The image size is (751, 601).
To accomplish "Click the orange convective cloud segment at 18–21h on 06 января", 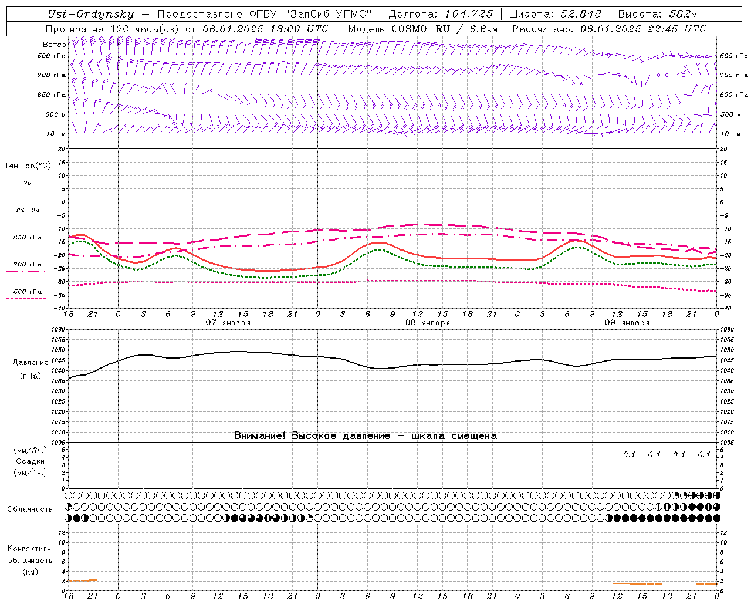I will (x=82, y=581).
